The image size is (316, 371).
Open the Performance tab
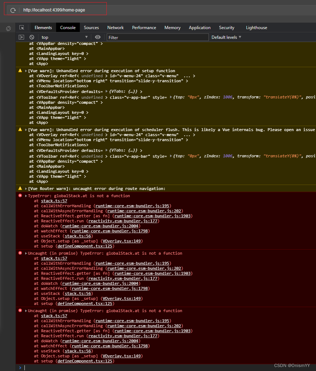(144, 28)
